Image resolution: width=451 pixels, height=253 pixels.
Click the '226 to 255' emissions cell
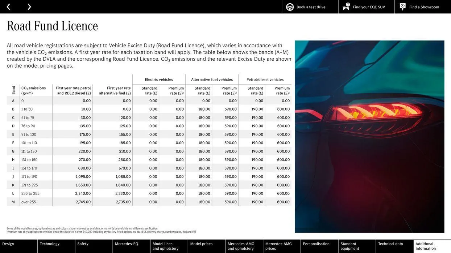click(30, 194)
